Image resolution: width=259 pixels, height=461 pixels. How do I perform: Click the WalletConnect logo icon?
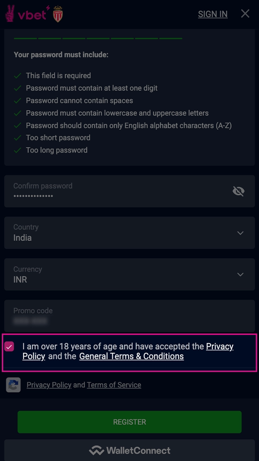96,451
